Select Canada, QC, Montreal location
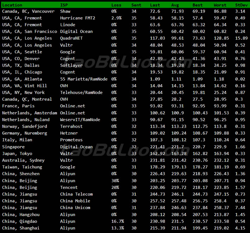Viewport: 250px width, 233px height. [x=27, y=99]
